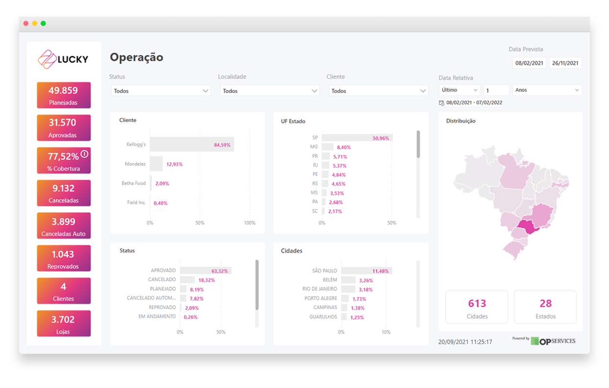
Task: Change the Último relative date selector
Action: pos(459,90)
